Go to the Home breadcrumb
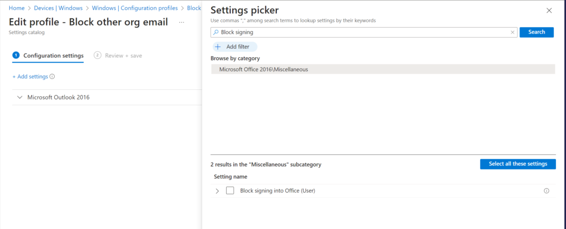The width and height of the screenshot is (566, 229). point(16,8)
